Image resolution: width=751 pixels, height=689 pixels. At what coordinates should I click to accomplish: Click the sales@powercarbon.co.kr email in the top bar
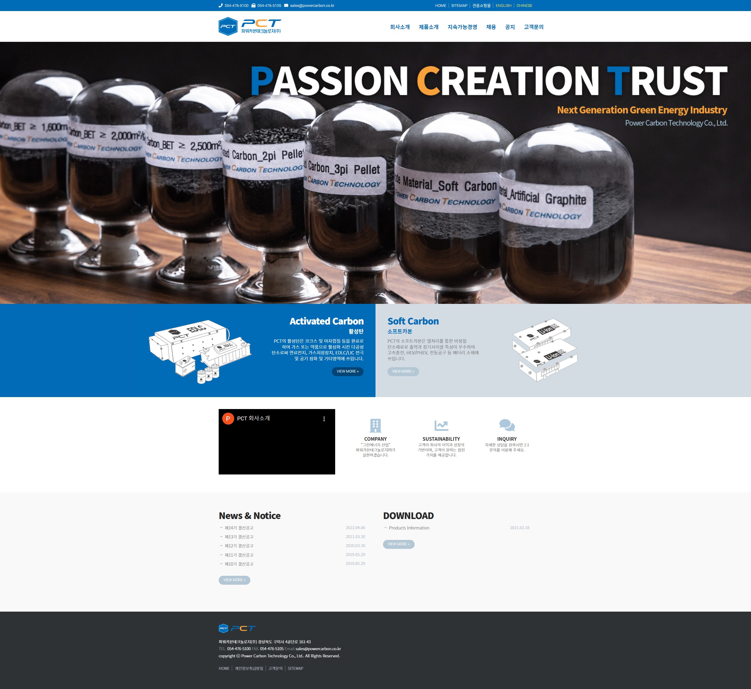click(312, 6)
